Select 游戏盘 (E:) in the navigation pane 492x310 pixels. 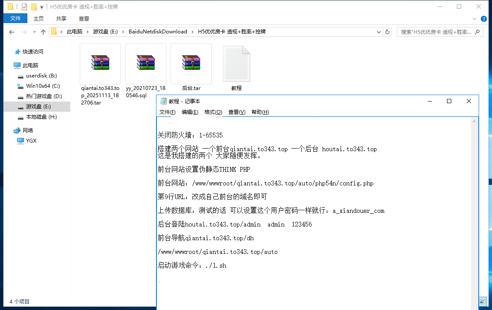[38, 107]
